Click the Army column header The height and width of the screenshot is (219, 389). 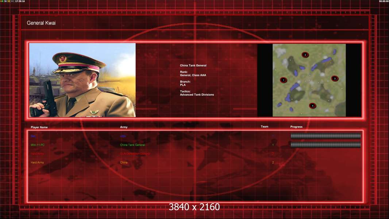pyautogui.click(x=124, y=127)
